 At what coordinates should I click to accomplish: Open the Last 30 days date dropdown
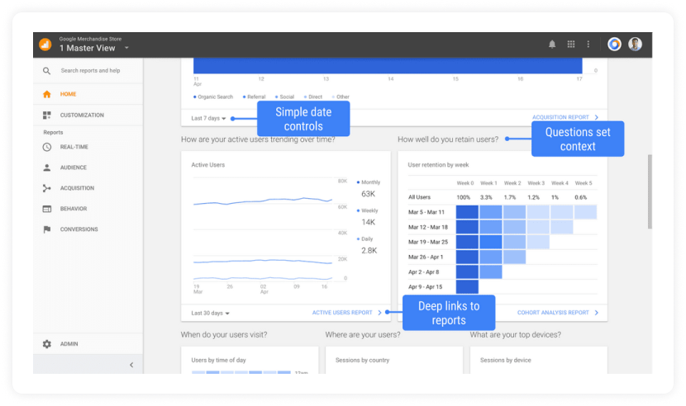point(210,313)
